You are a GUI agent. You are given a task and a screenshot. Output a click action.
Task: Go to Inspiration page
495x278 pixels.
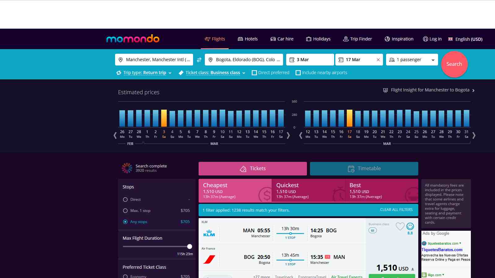click(399, 39)
